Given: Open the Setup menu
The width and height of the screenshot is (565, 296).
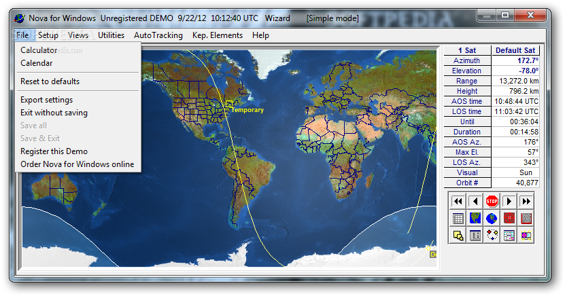Looking at the screenshot, I should (48, 35).
